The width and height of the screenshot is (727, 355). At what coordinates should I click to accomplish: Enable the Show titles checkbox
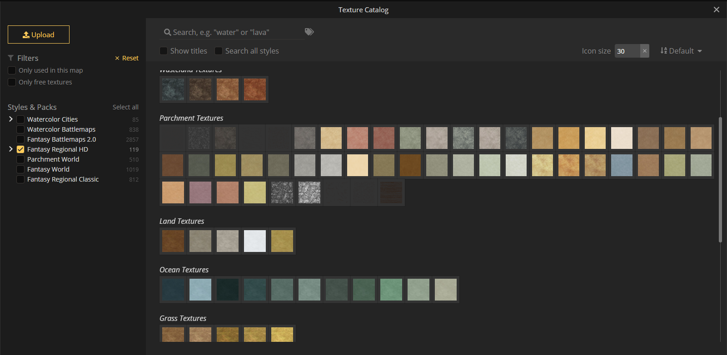coord(164,51)
